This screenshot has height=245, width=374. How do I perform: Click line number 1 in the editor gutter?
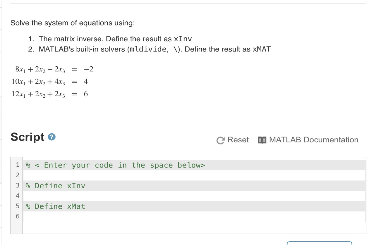17,165
